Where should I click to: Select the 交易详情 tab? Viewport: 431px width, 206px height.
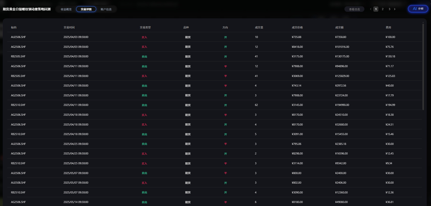point(86,9)
